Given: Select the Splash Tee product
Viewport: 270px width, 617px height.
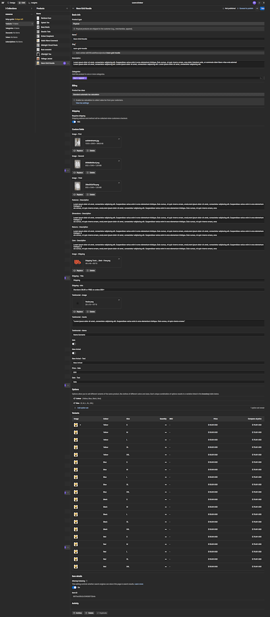Looking at the screenshot, I should tap(52, 23).
